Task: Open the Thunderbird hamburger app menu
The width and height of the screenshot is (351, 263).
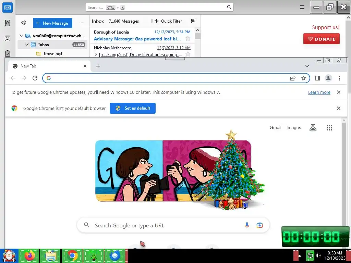Action: [302, 7]
